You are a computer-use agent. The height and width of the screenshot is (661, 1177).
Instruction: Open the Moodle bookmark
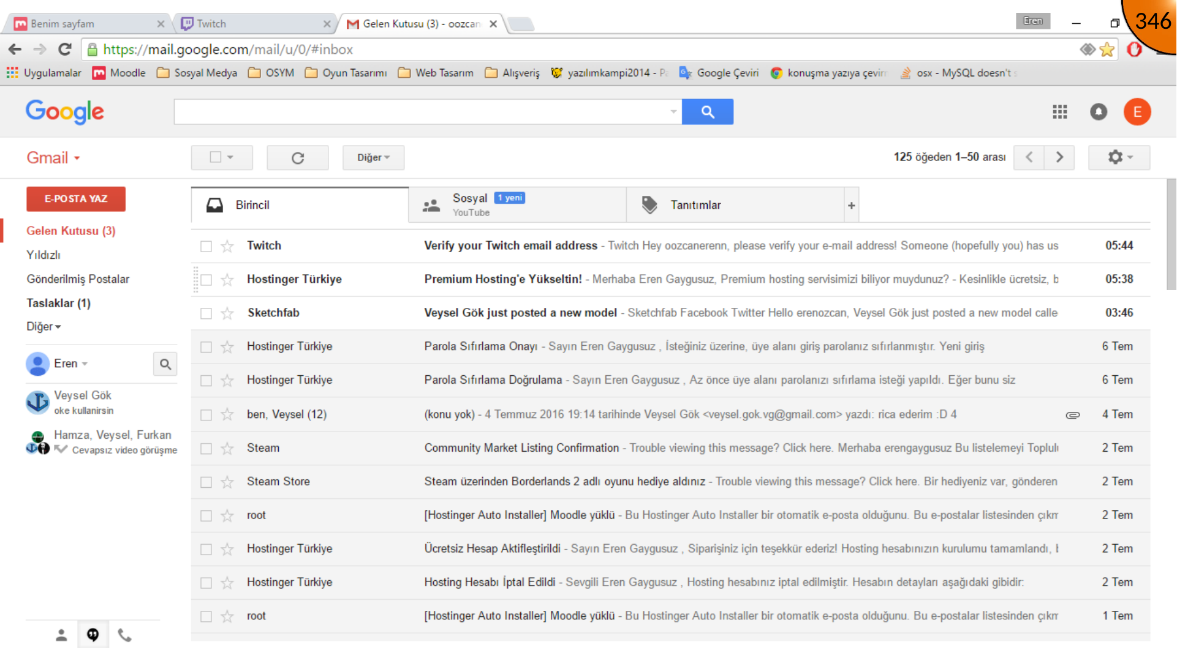point(119,73)
